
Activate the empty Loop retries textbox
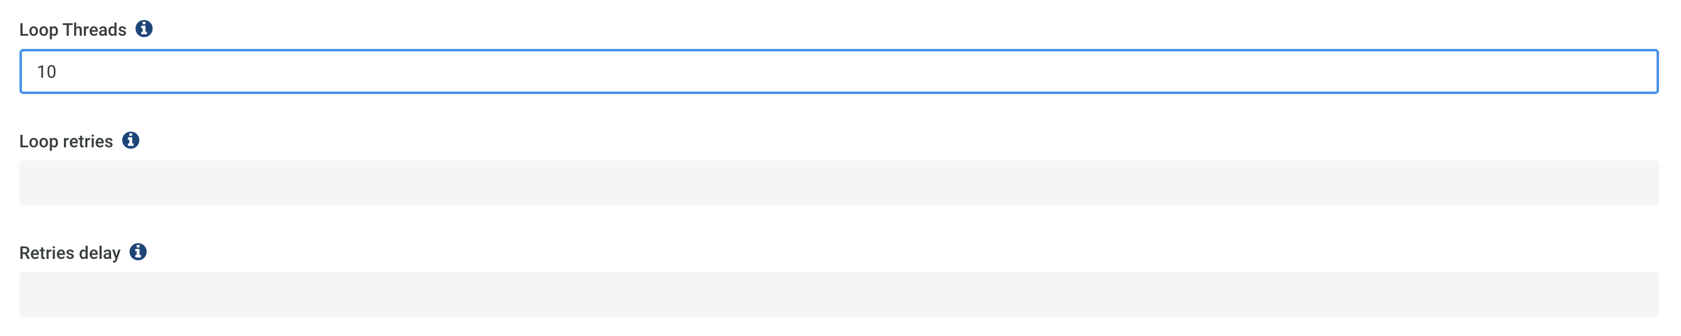839,183
